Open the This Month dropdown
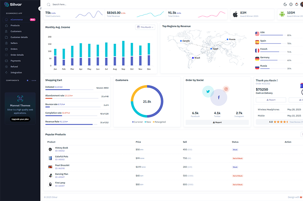303x201 pixels. click(145, 27)
